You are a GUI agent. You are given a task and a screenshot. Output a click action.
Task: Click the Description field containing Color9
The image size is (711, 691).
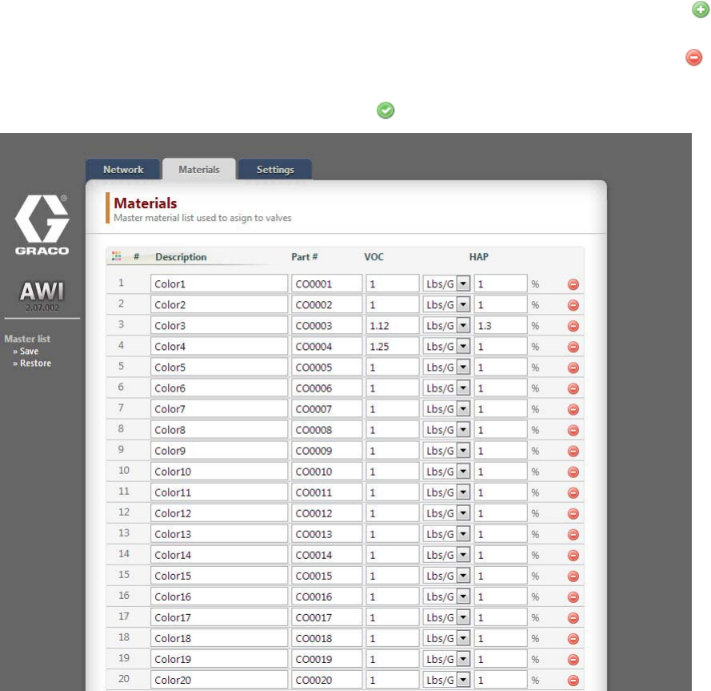pos(219,451)
